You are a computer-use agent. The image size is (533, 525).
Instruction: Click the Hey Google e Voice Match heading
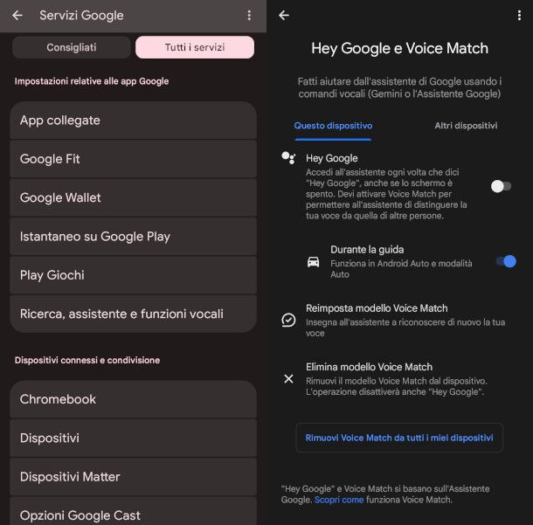[400, 48]
